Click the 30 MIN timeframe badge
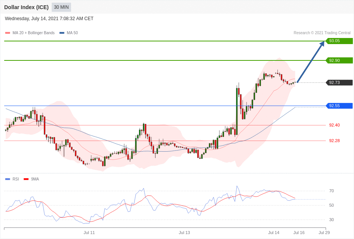This screenshot has width=354, height=239. (61, 7)
